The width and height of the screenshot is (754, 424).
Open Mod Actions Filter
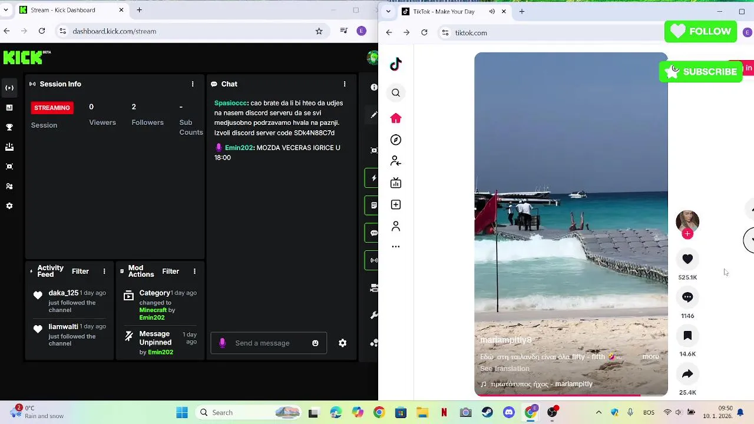pyautogui.click(x=170, y=271)
